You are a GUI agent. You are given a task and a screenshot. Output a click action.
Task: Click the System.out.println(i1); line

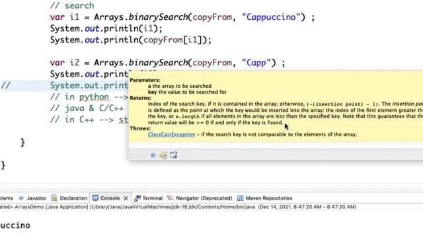106,28
